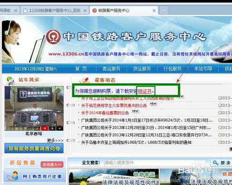Image resolution: width=232 pixels, height=185 pixels.
Task: Open the 货运服务 menu item
Action: (142, 69)
